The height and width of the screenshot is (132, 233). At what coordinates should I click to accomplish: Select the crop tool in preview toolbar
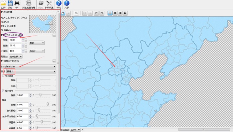tap(76, 13)
